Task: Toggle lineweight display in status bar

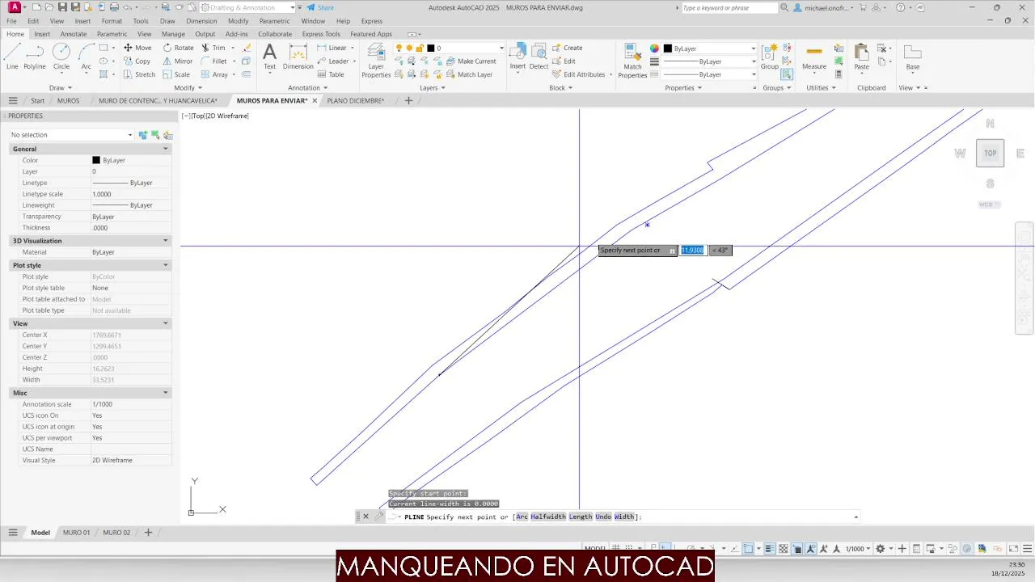Action: click(770, 549)
